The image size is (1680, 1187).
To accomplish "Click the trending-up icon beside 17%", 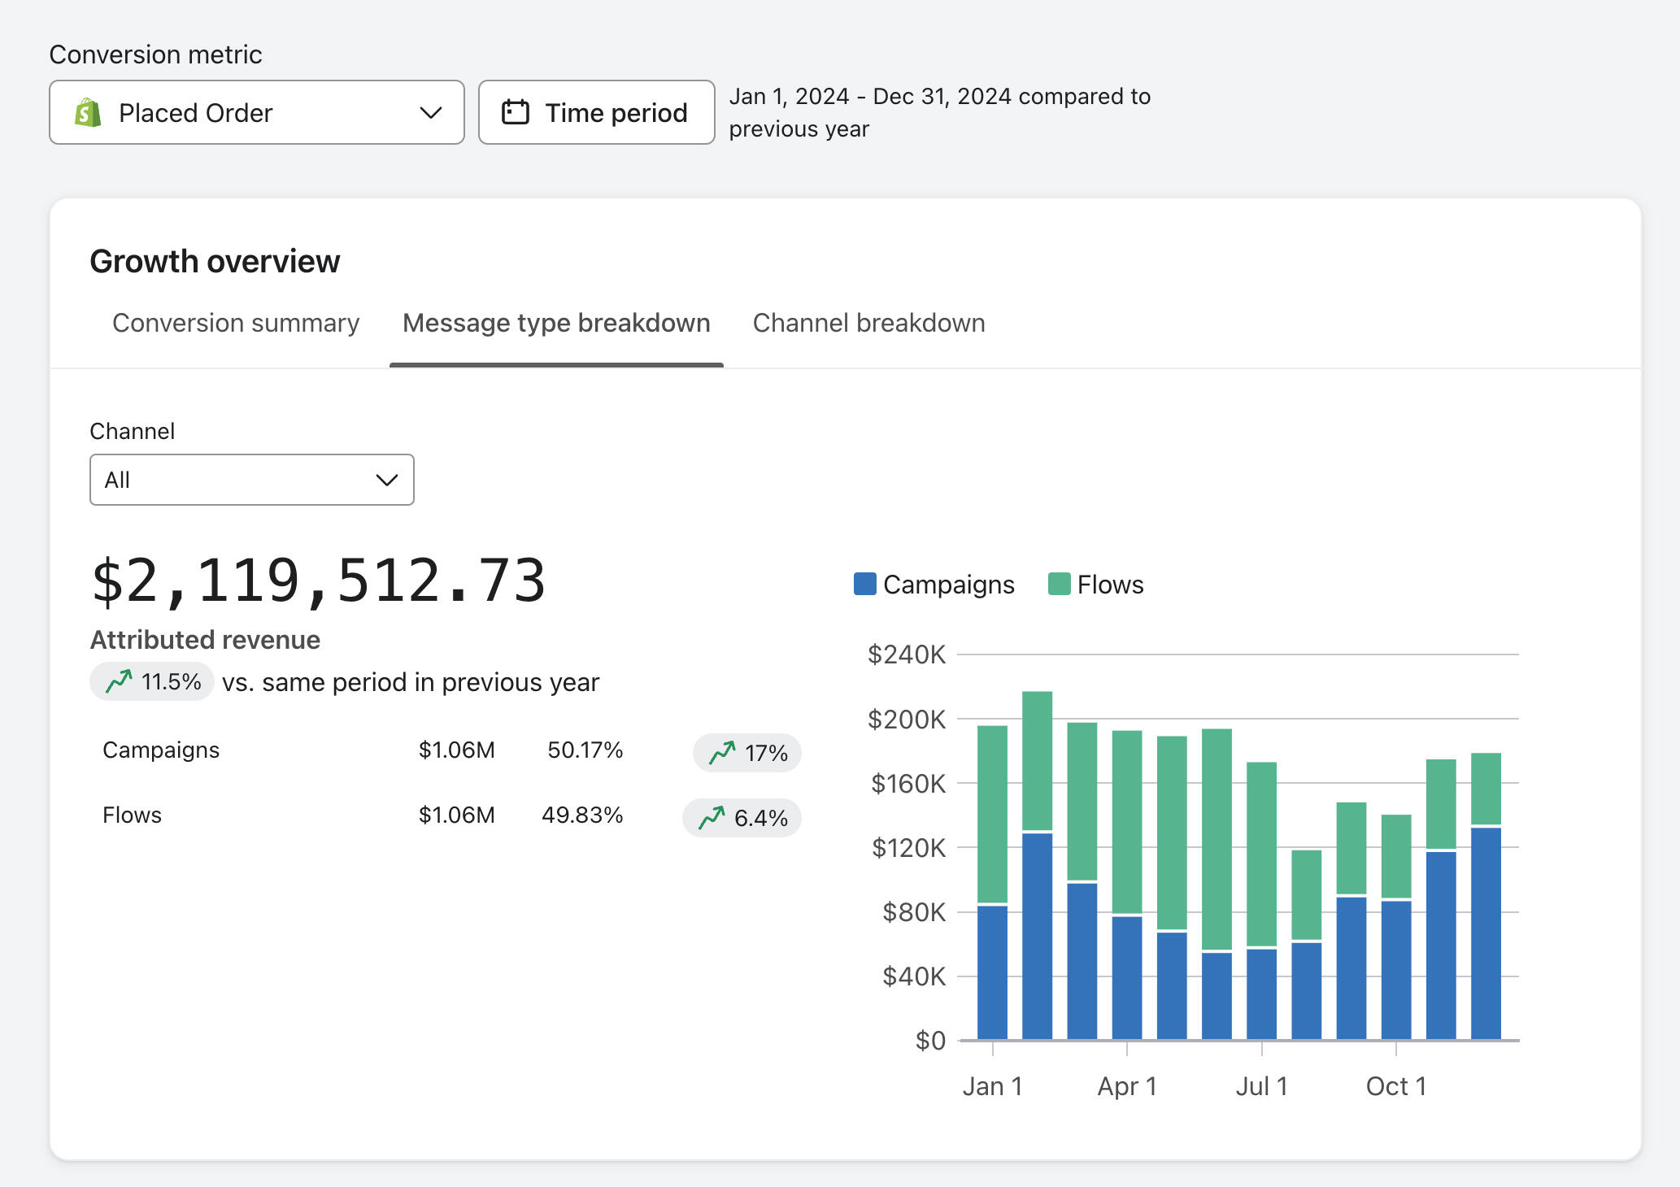I will tap(721, 753).
